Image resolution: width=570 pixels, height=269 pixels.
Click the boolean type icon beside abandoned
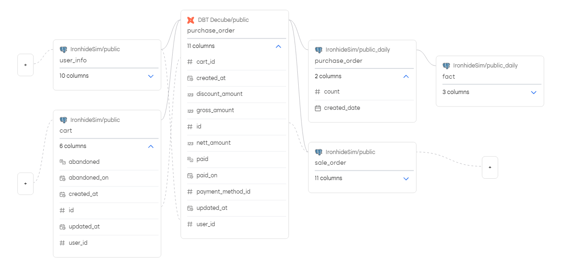tap(62, 162)
